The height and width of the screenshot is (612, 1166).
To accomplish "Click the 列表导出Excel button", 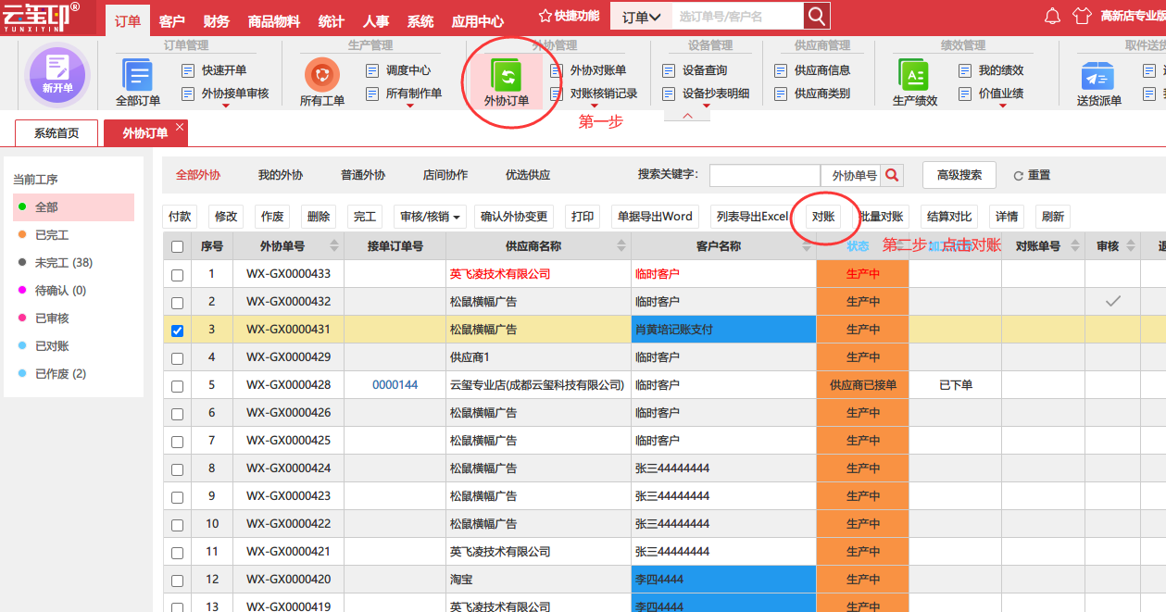I will click(752, 217).
